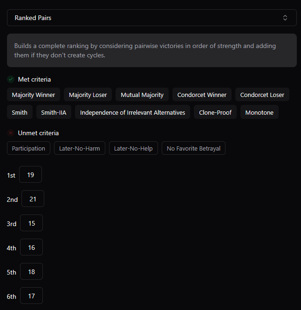Image resolution: width=301 pixels, height=310 pixels.
Task: Click the Smith-IIA criterion badge
Action: point(54,112)
